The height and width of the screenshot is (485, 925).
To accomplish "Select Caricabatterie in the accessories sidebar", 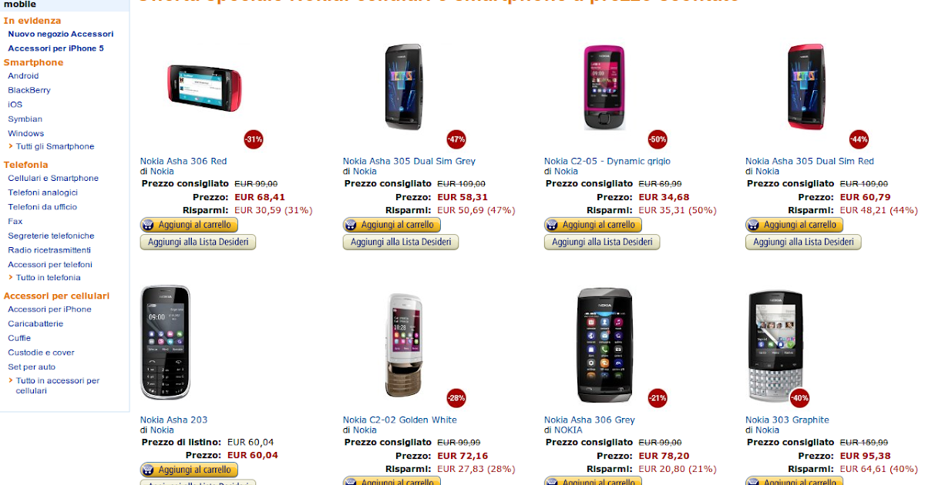I will (x=35, y=323).
